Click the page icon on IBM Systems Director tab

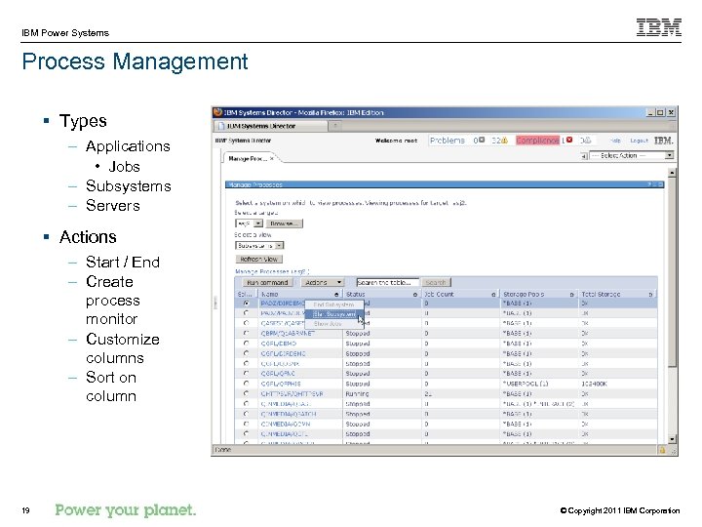point(221,126)
